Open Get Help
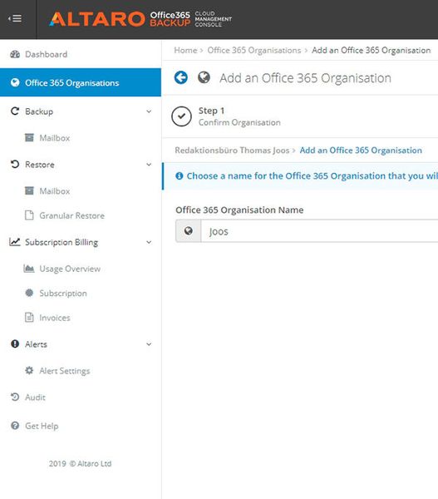 pos(42,426)
